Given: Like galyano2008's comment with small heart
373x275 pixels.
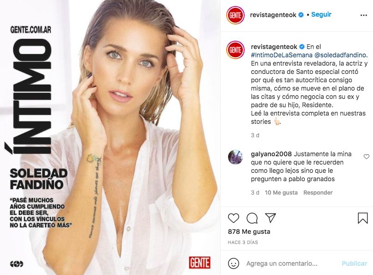Looking at the screenshot, I should tap(367, 156).
